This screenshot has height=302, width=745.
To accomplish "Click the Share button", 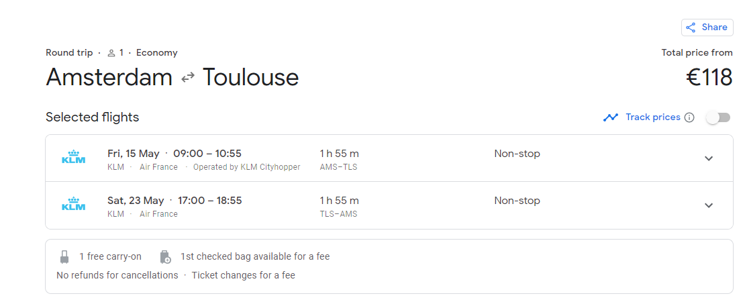I will (x=707, y=28).
